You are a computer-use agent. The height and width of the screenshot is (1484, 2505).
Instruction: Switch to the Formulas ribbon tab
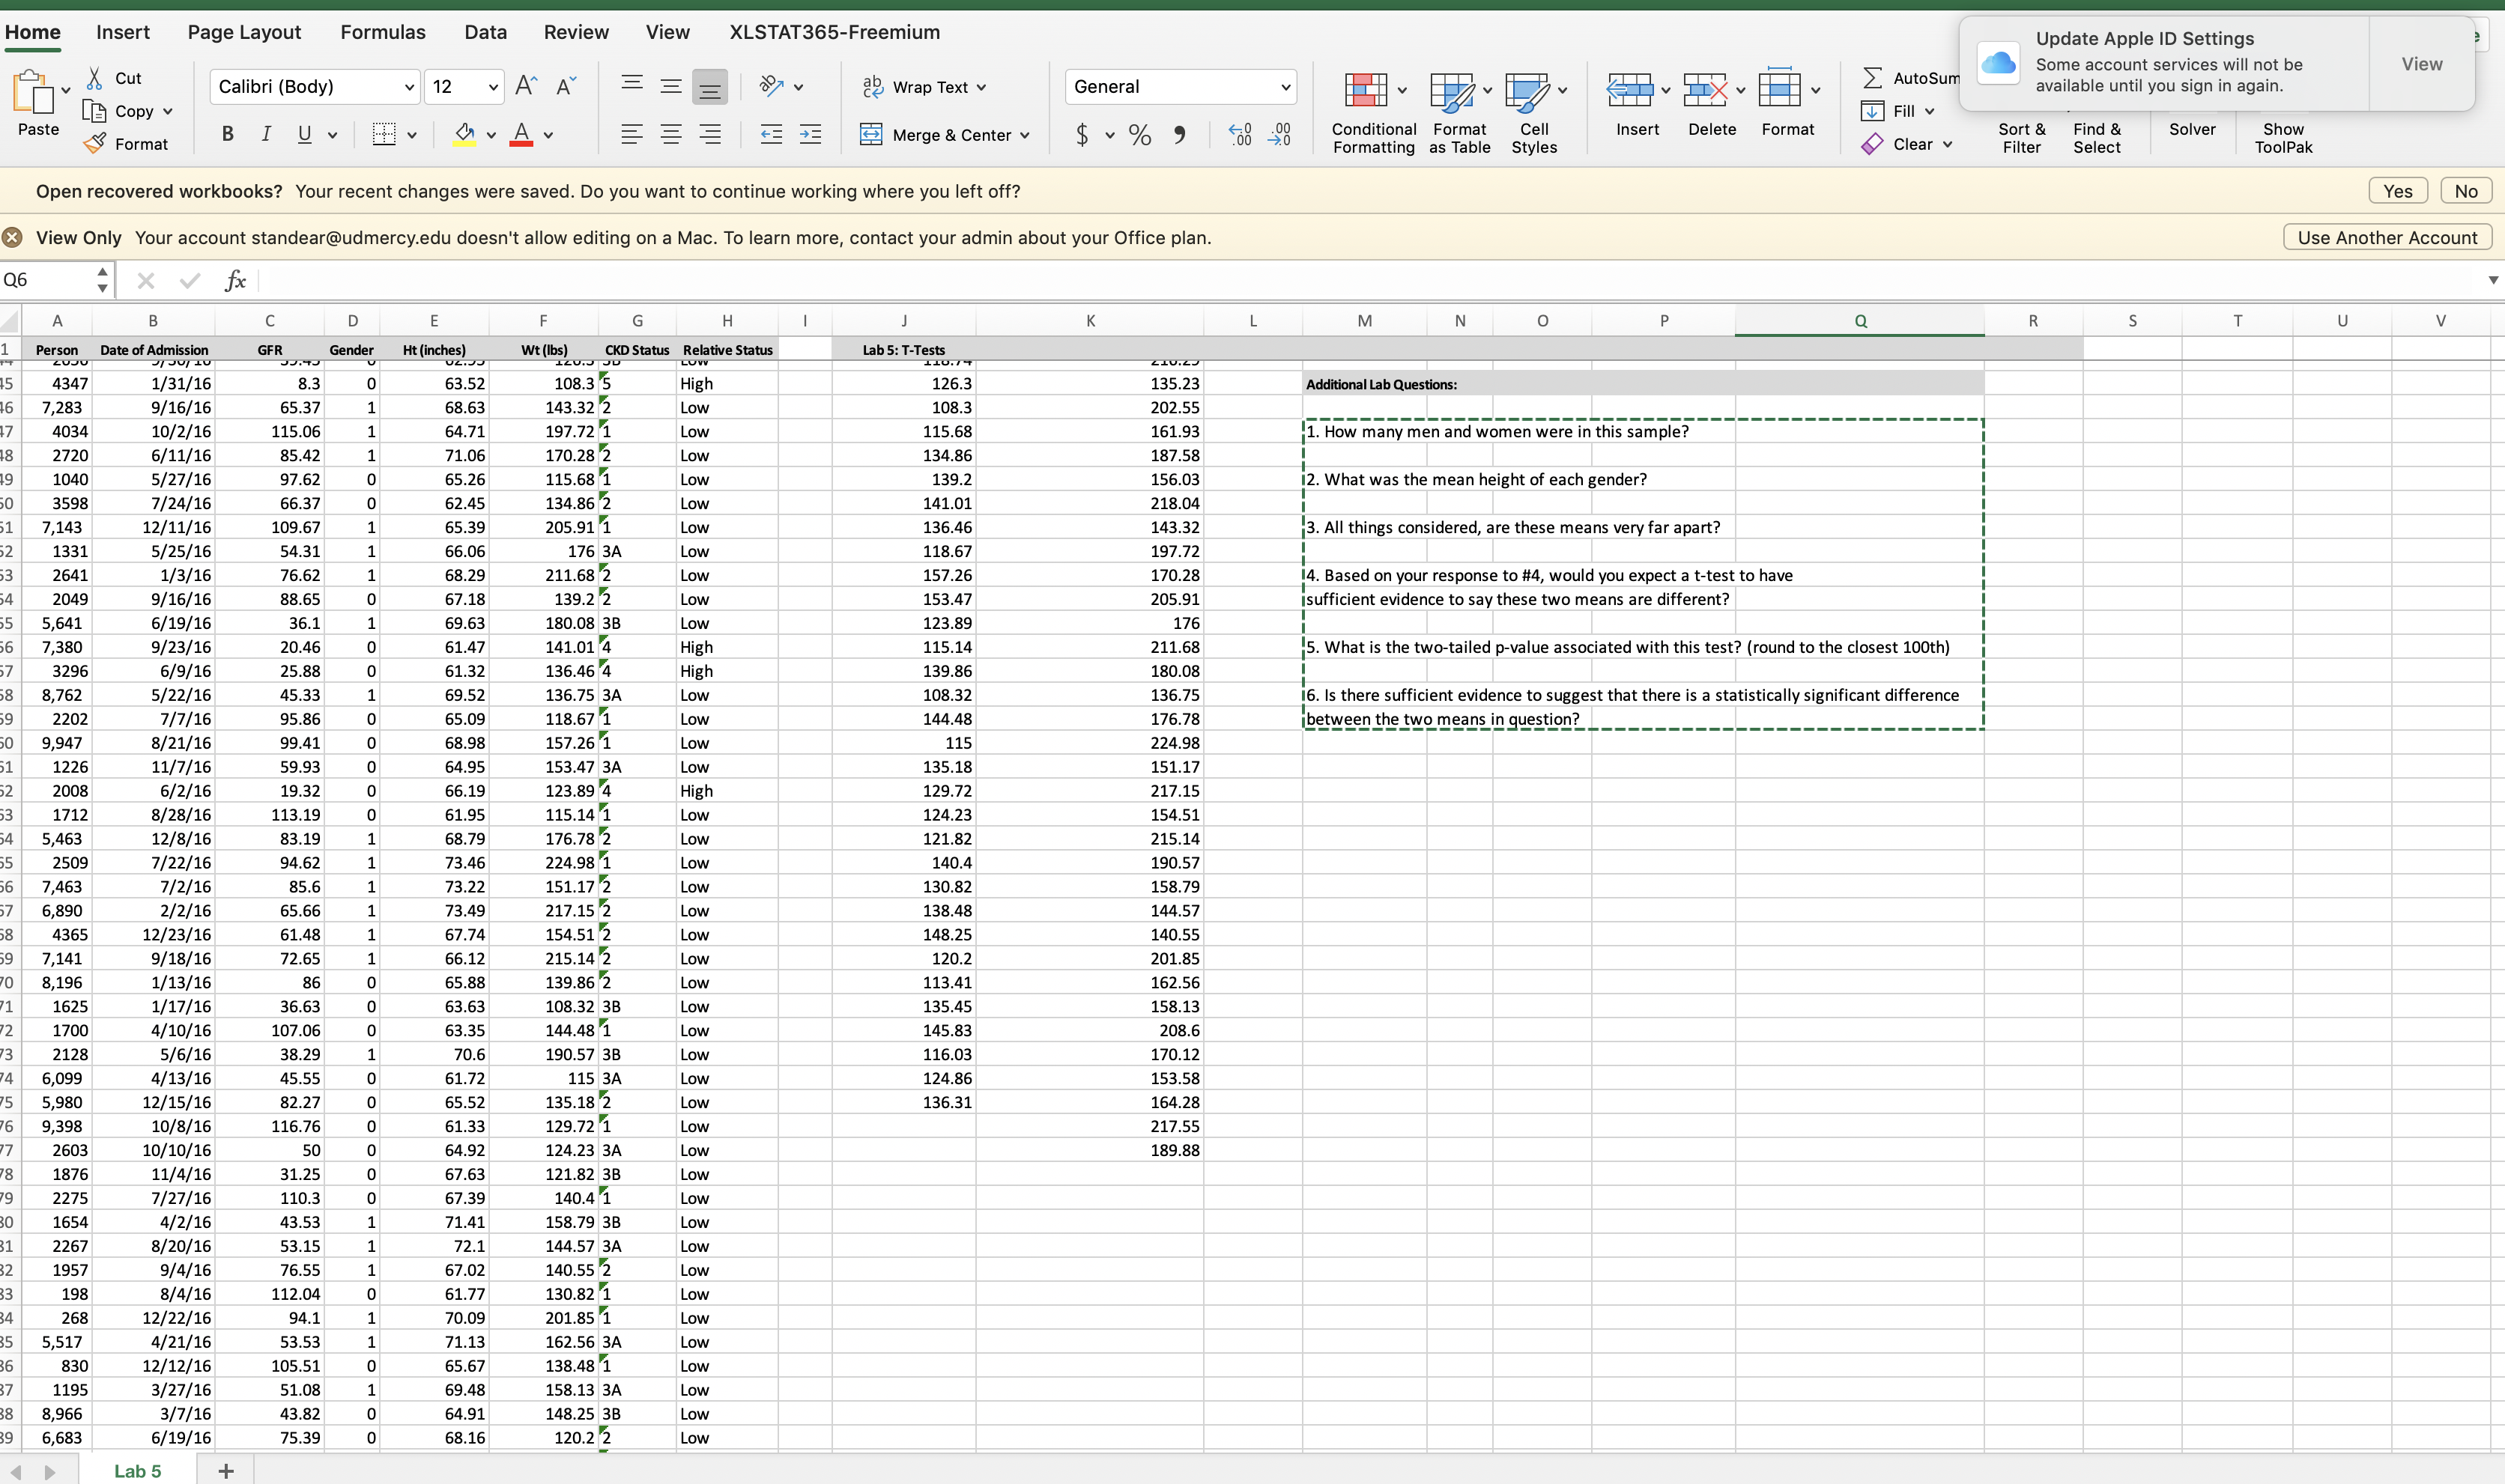click(382, 31)
